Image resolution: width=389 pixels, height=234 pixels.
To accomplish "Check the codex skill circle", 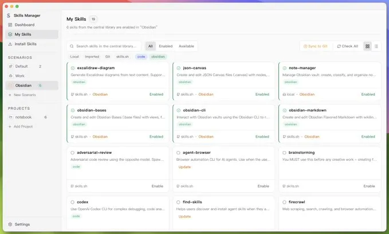I will coord(72,202).
